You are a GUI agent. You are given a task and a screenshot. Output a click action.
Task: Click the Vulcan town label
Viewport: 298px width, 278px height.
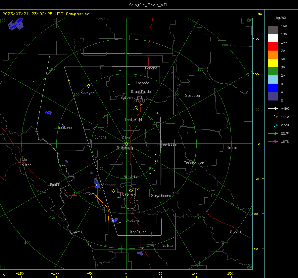coord(168,246)
